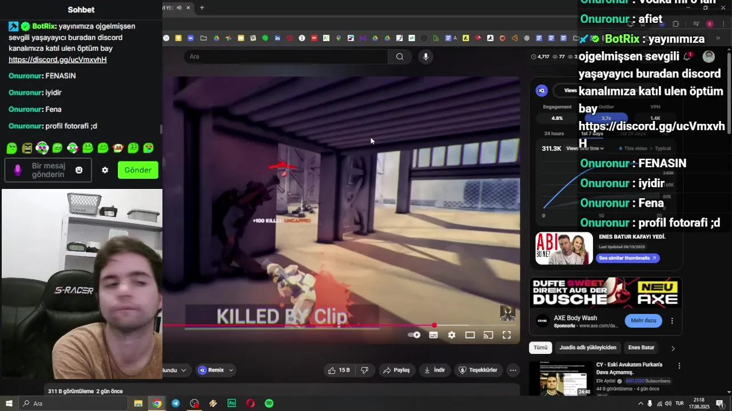Click the BotRix username in Sohbet chat
This screenshot has height=411, width=732.
43,26
